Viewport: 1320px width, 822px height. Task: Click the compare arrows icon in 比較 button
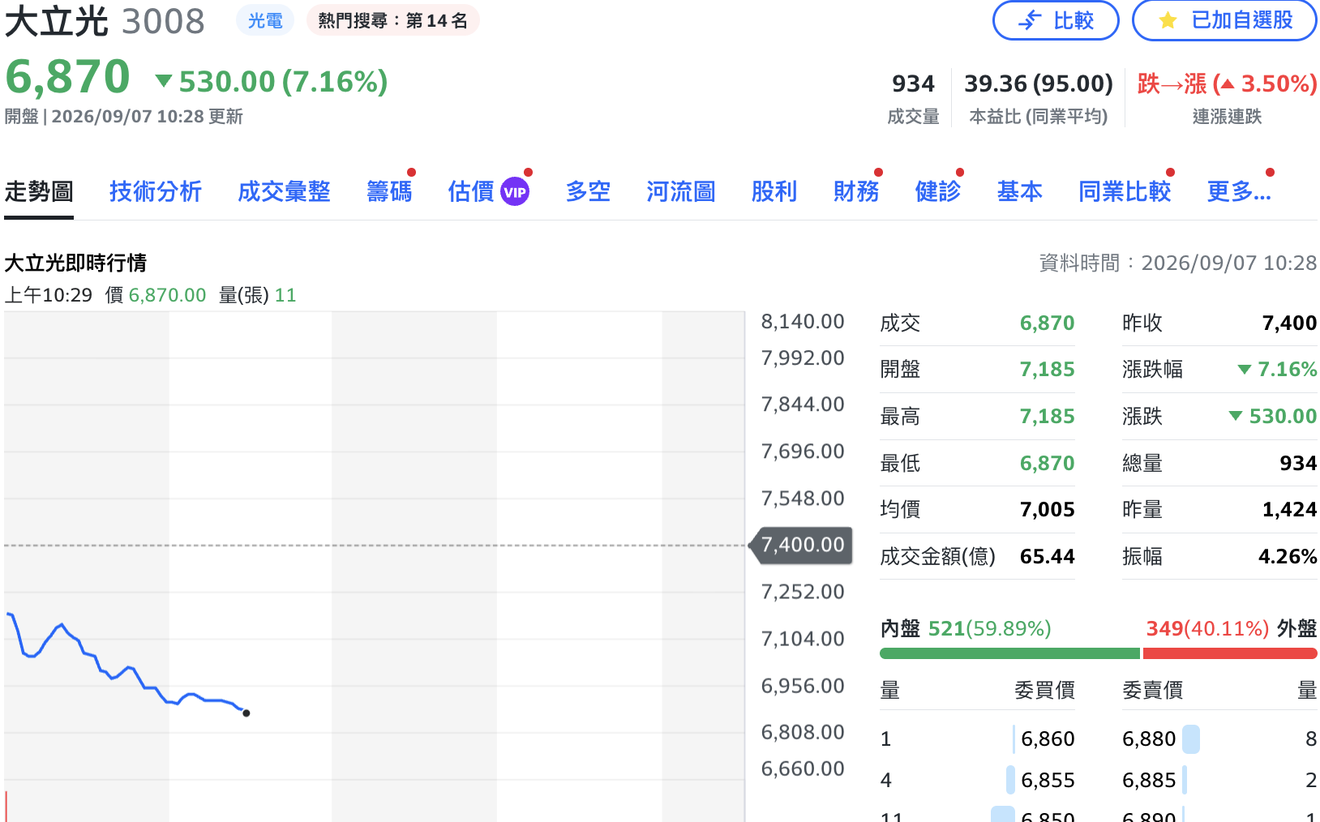(1030, 20)
